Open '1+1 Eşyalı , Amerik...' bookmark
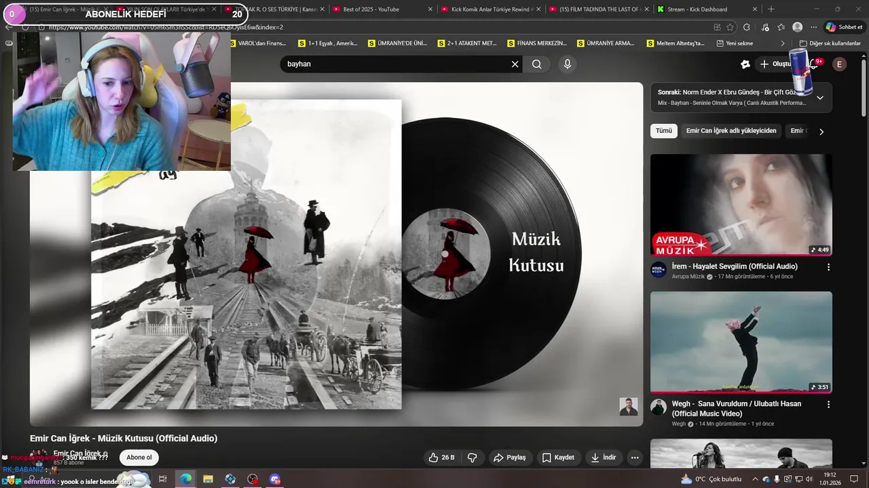 [x=327, y=43]
